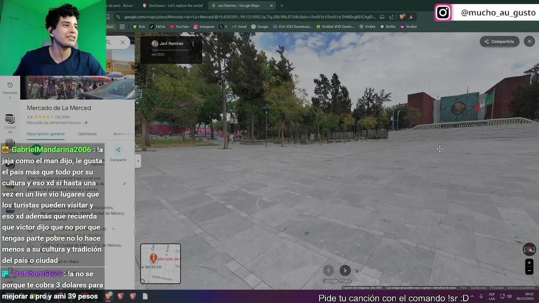Click the taskbar volume icon

pyautogui.click(x=509, y=297)
